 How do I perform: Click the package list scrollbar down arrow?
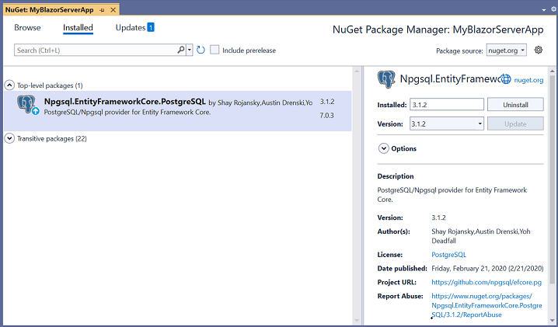[357, 321]
